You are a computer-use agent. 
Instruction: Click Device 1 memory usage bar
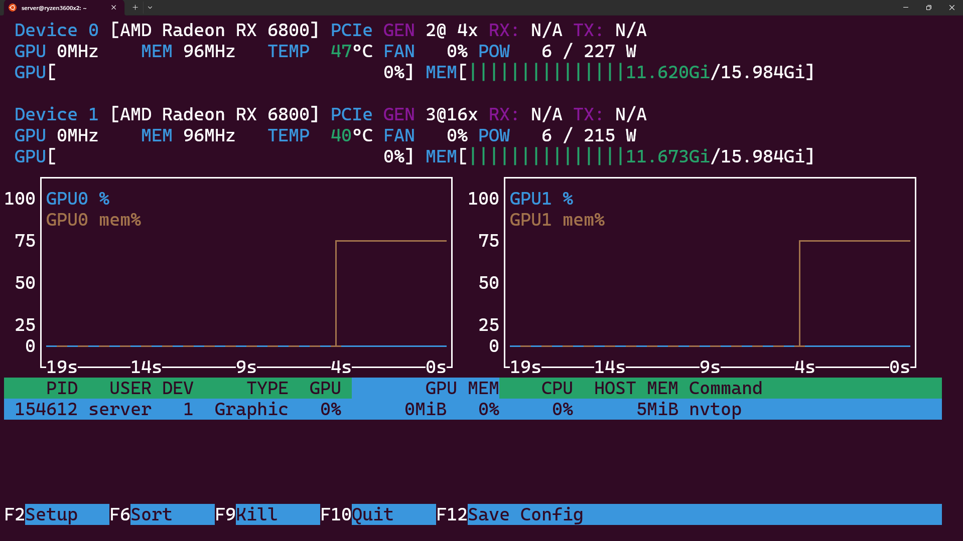(620, 156)
